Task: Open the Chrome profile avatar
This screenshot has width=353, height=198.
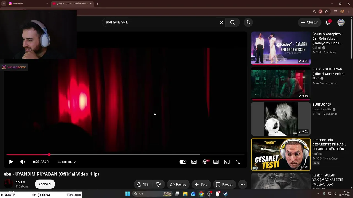Action: coord(342,12)
